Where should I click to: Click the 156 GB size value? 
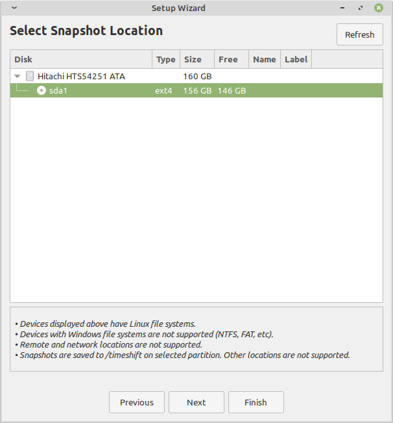tap(197, 91)
